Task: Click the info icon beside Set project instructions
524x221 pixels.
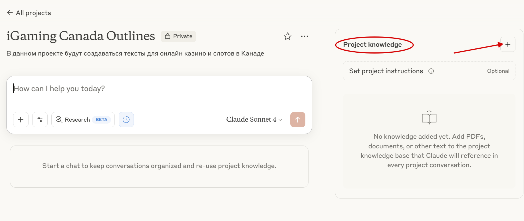Action: 431,71
